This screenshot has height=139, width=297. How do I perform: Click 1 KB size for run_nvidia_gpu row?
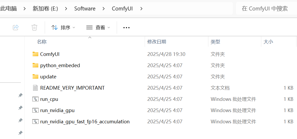[x=288, y=110]
